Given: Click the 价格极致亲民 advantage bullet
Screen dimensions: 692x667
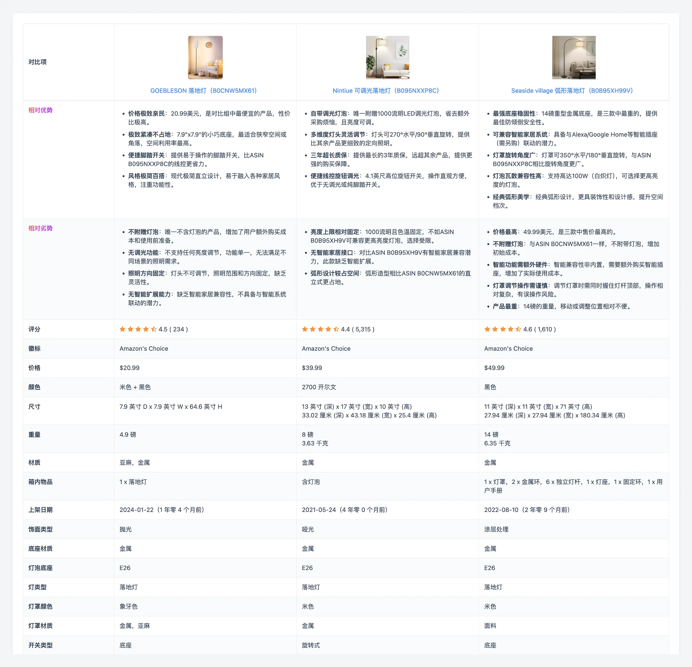Looking at the screenshot, I should coord(209,118).
